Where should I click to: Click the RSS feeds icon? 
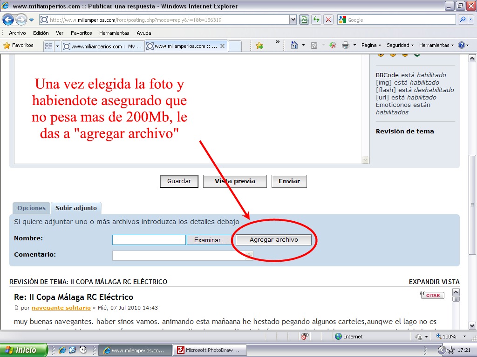pyautogui.click(x=314, y=46)
